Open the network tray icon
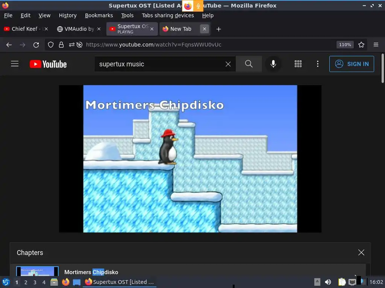This screenshot has width=385, height=288. pyautogui.click(x=352, y=282)
